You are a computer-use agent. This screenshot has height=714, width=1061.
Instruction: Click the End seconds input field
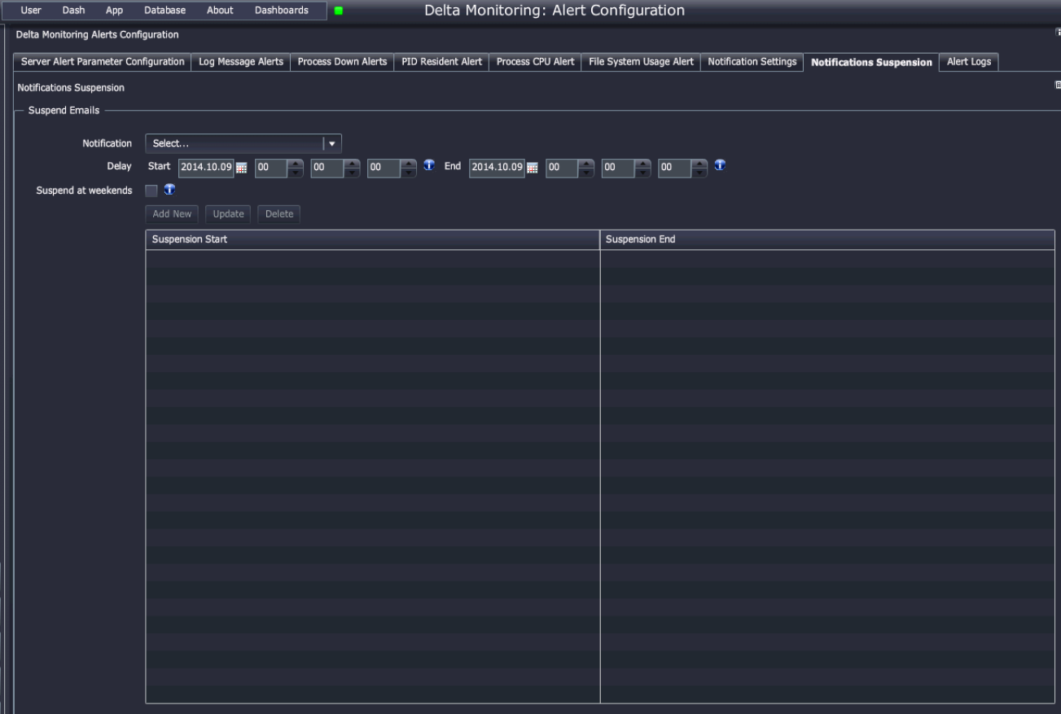[676, 168]
